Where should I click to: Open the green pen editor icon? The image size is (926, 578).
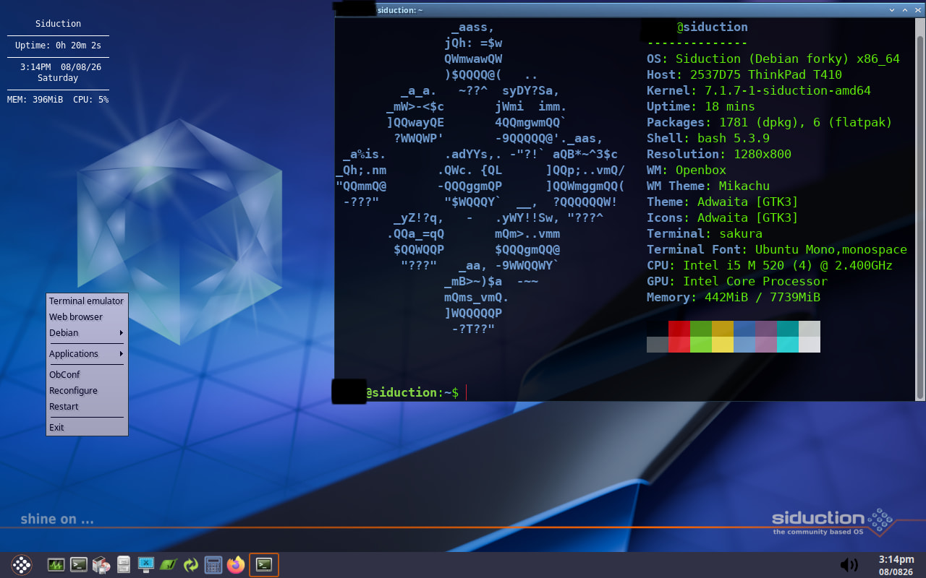point(169,565)
